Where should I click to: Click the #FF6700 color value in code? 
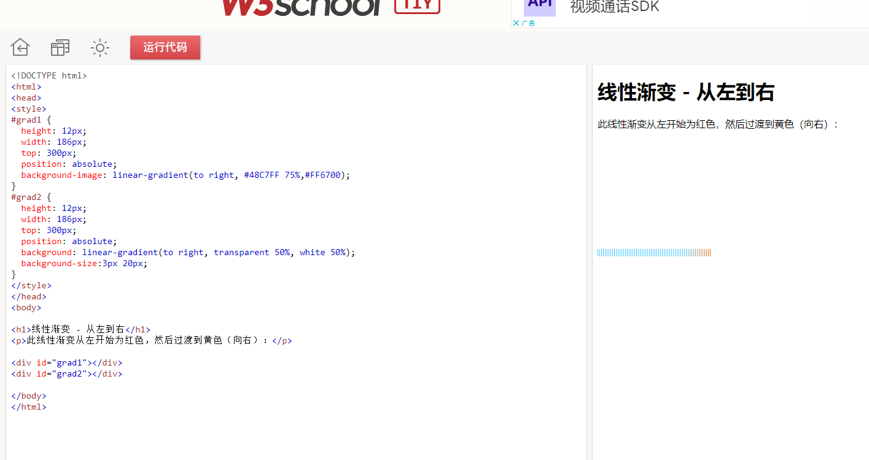pyautogui.click(x=322, y=175)
